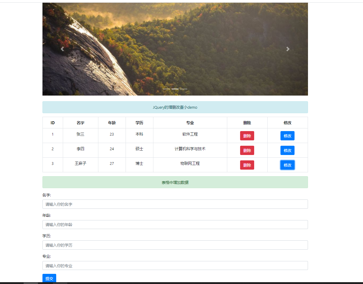Select the third carousel indicator dot
The image size is (363, 284).
[x=184, y=89]
